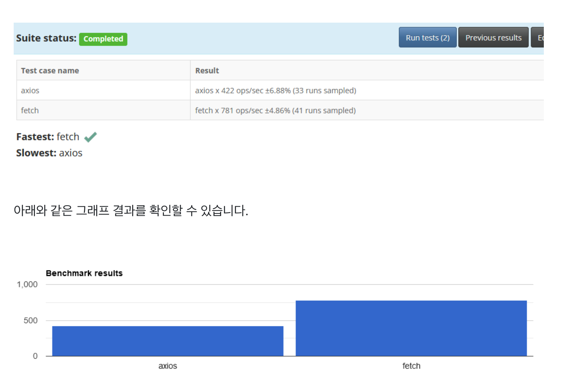Viewport: 564px width, 391px height.
Task: Click the 'Benchmark results' chart title
Action: (84, 273)
